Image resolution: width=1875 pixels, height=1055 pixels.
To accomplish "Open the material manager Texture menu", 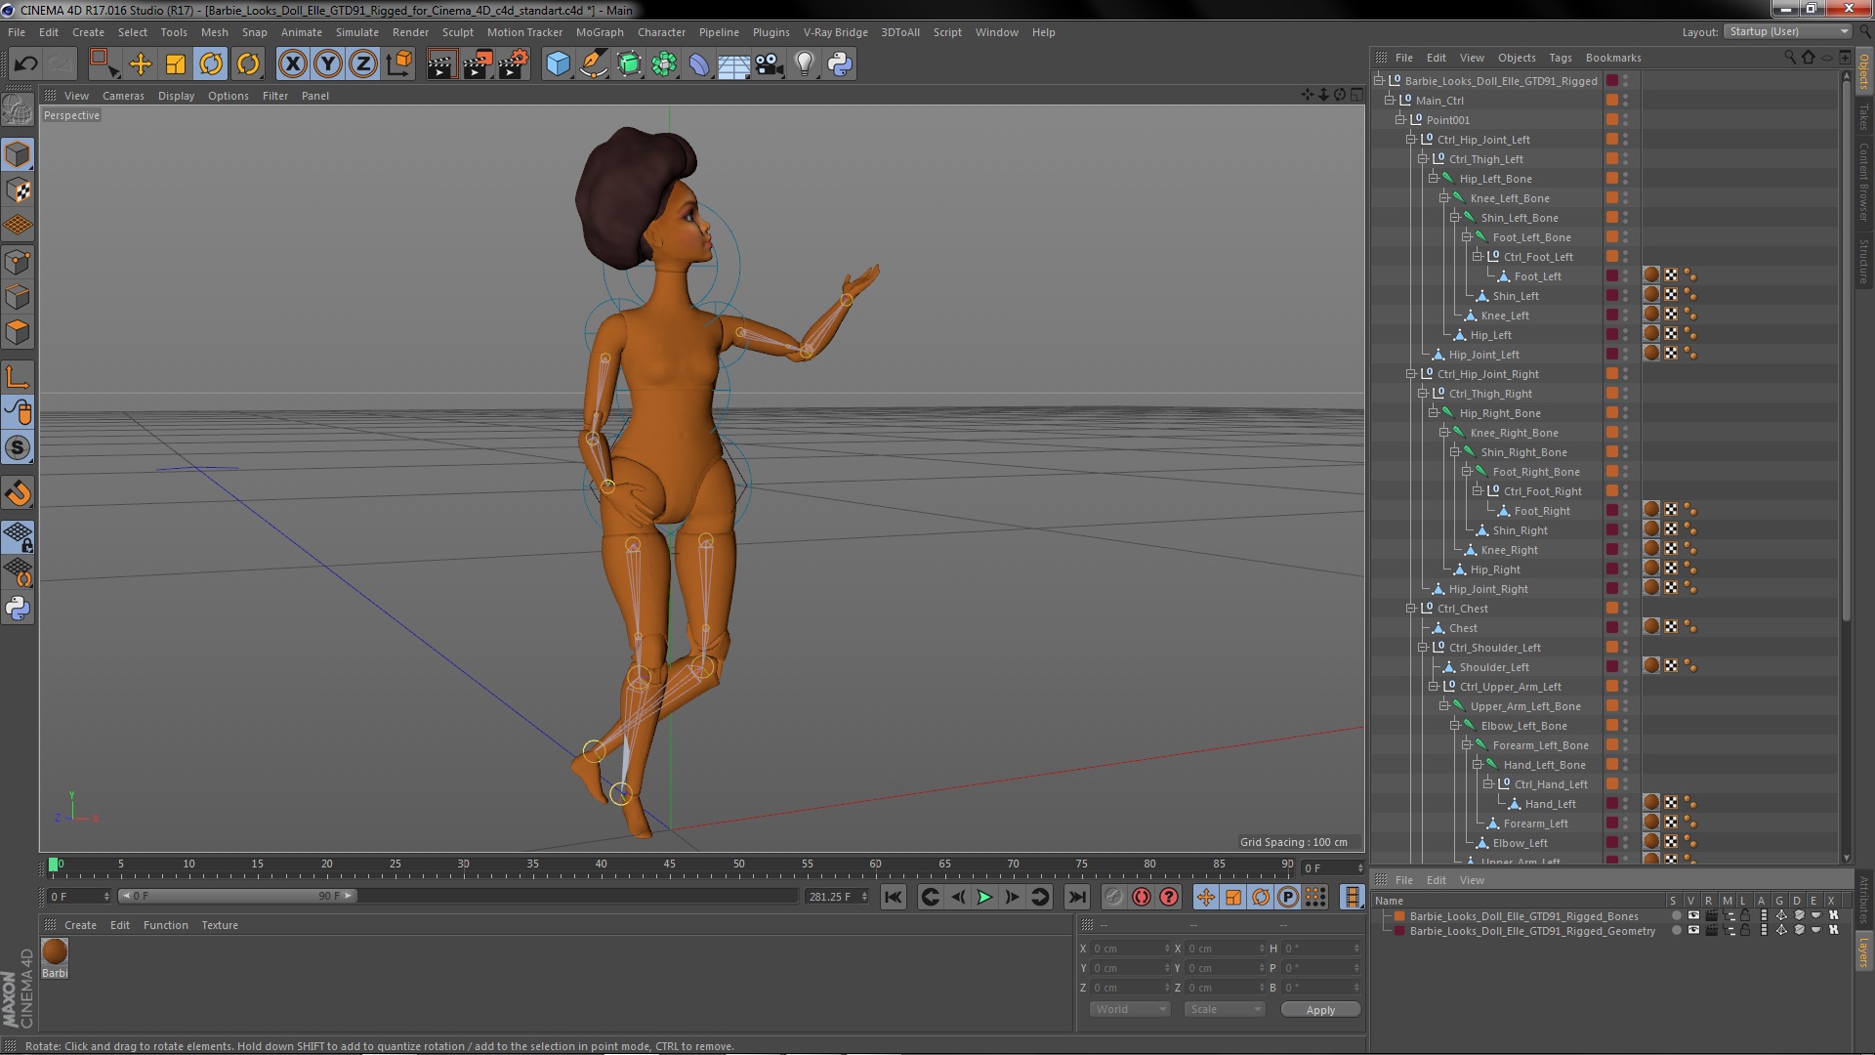I will pos(220,925).
